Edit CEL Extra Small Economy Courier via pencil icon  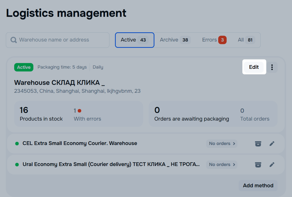click(x=272, y=144)
